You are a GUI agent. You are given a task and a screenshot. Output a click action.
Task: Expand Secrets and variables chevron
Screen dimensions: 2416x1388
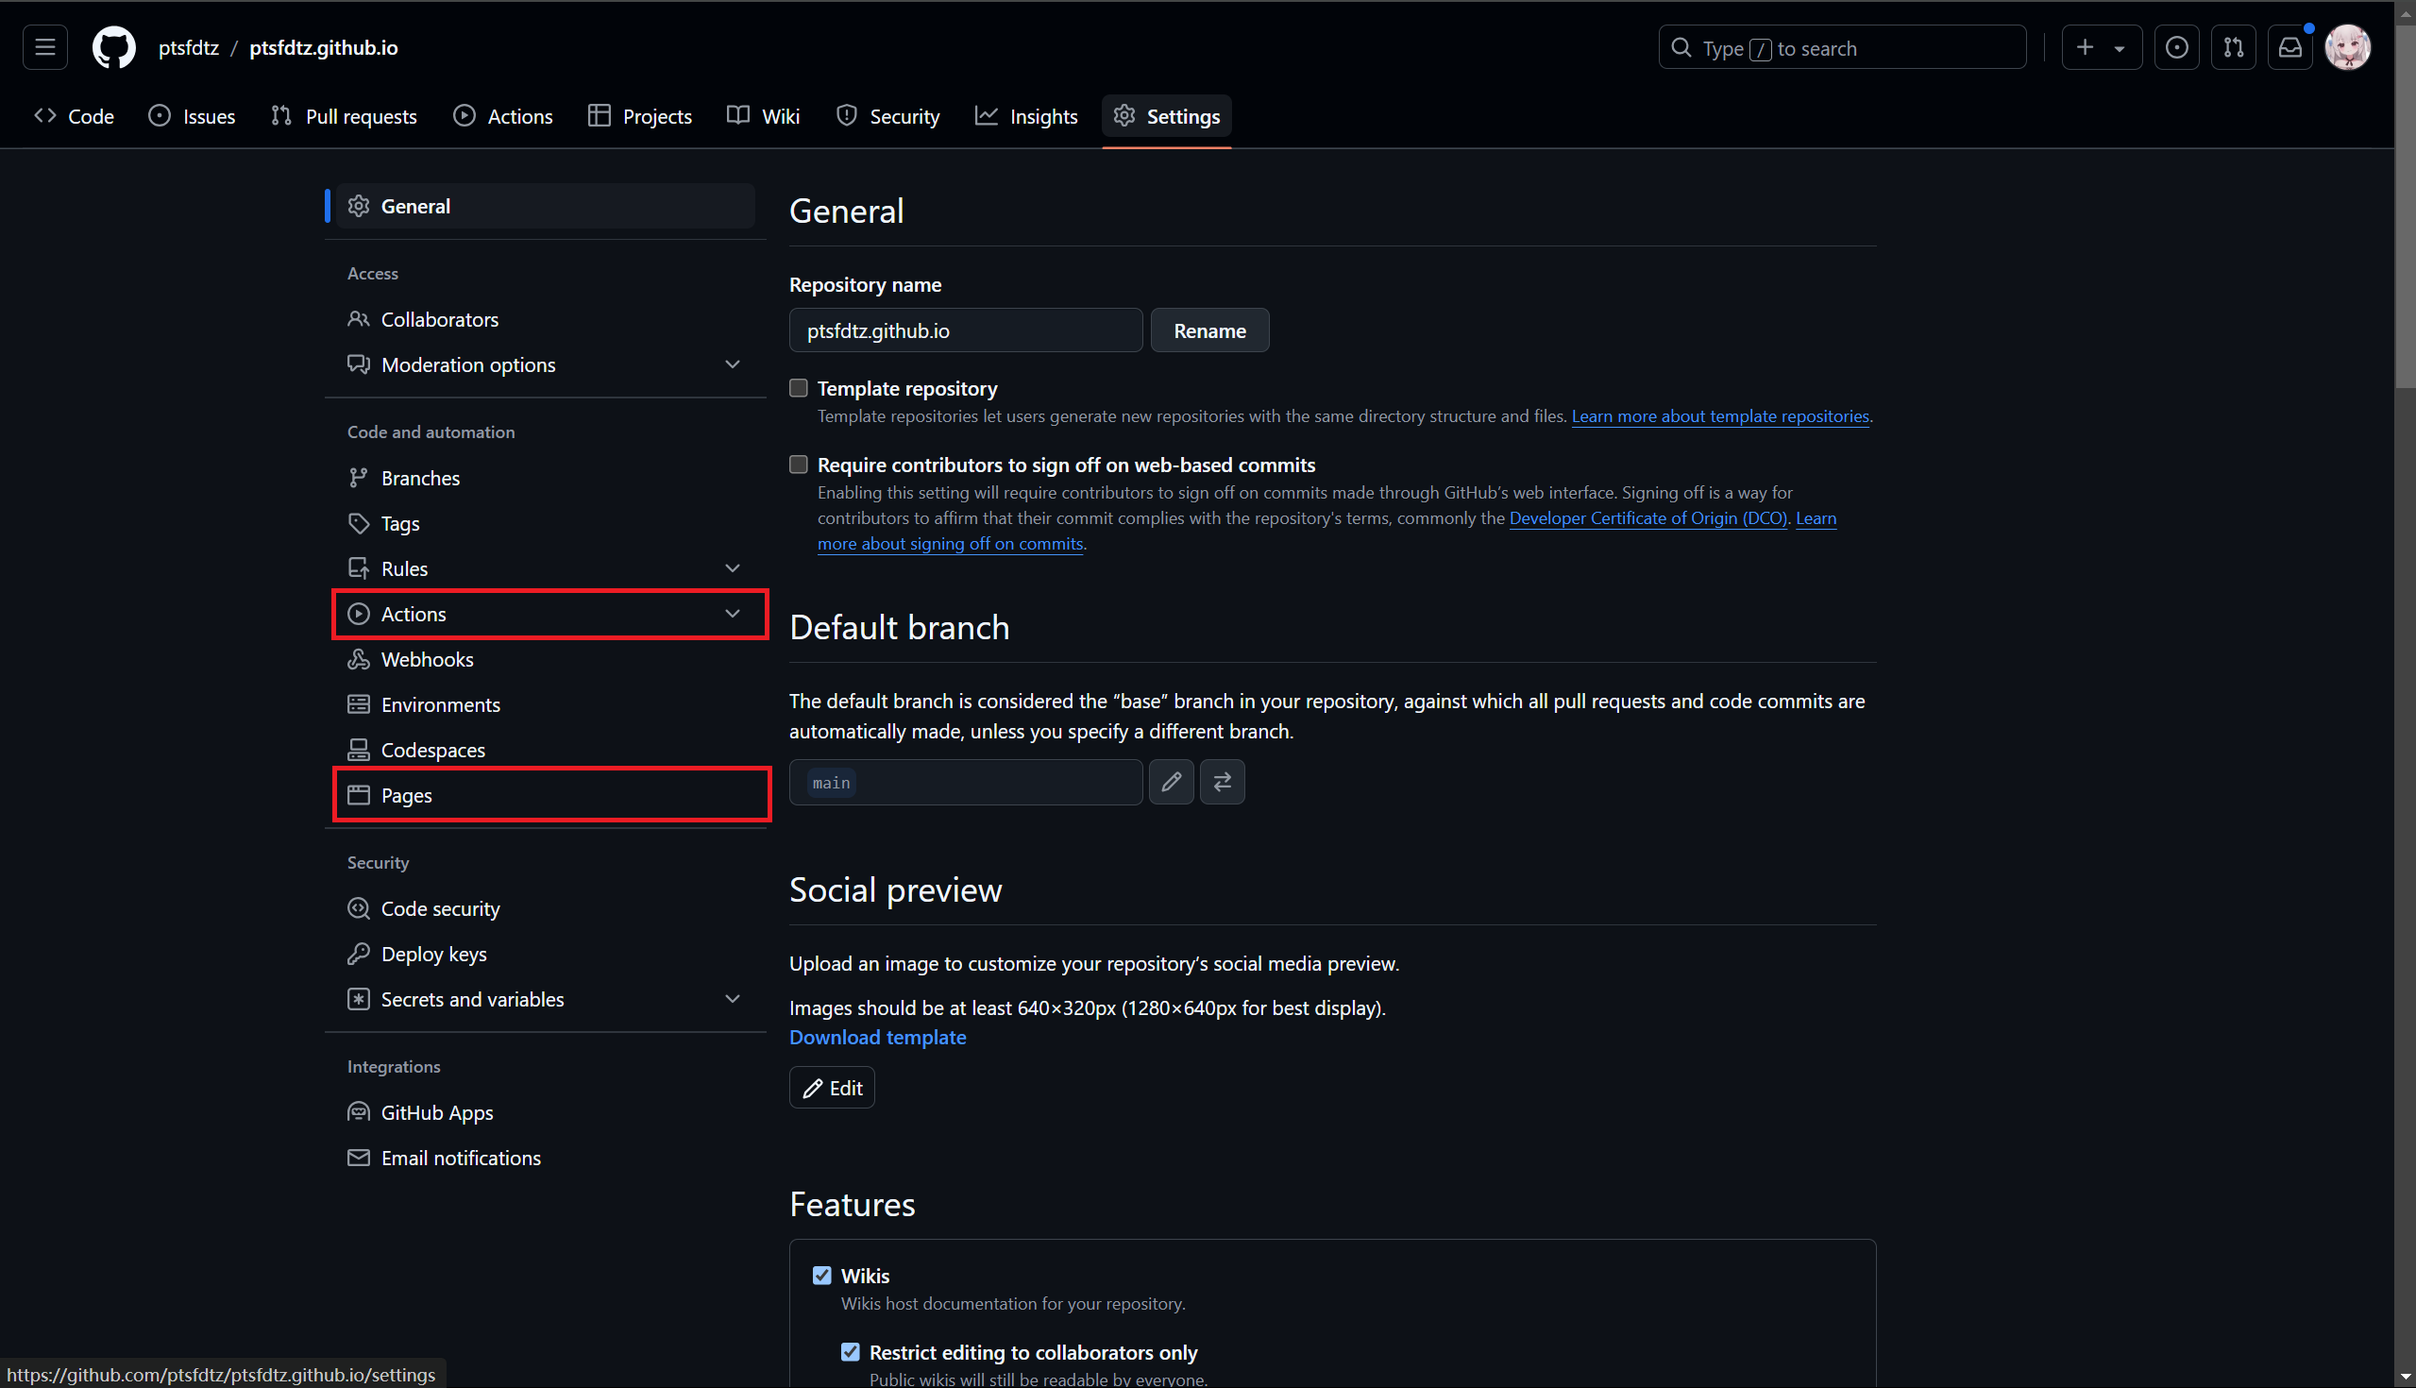pyautogui.click(x=732, y=999)
